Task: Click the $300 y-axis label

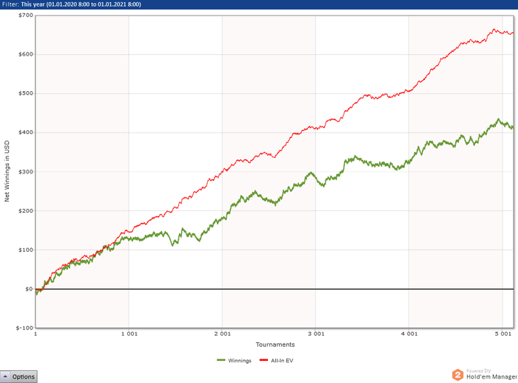Action: [x=26, y=172]
